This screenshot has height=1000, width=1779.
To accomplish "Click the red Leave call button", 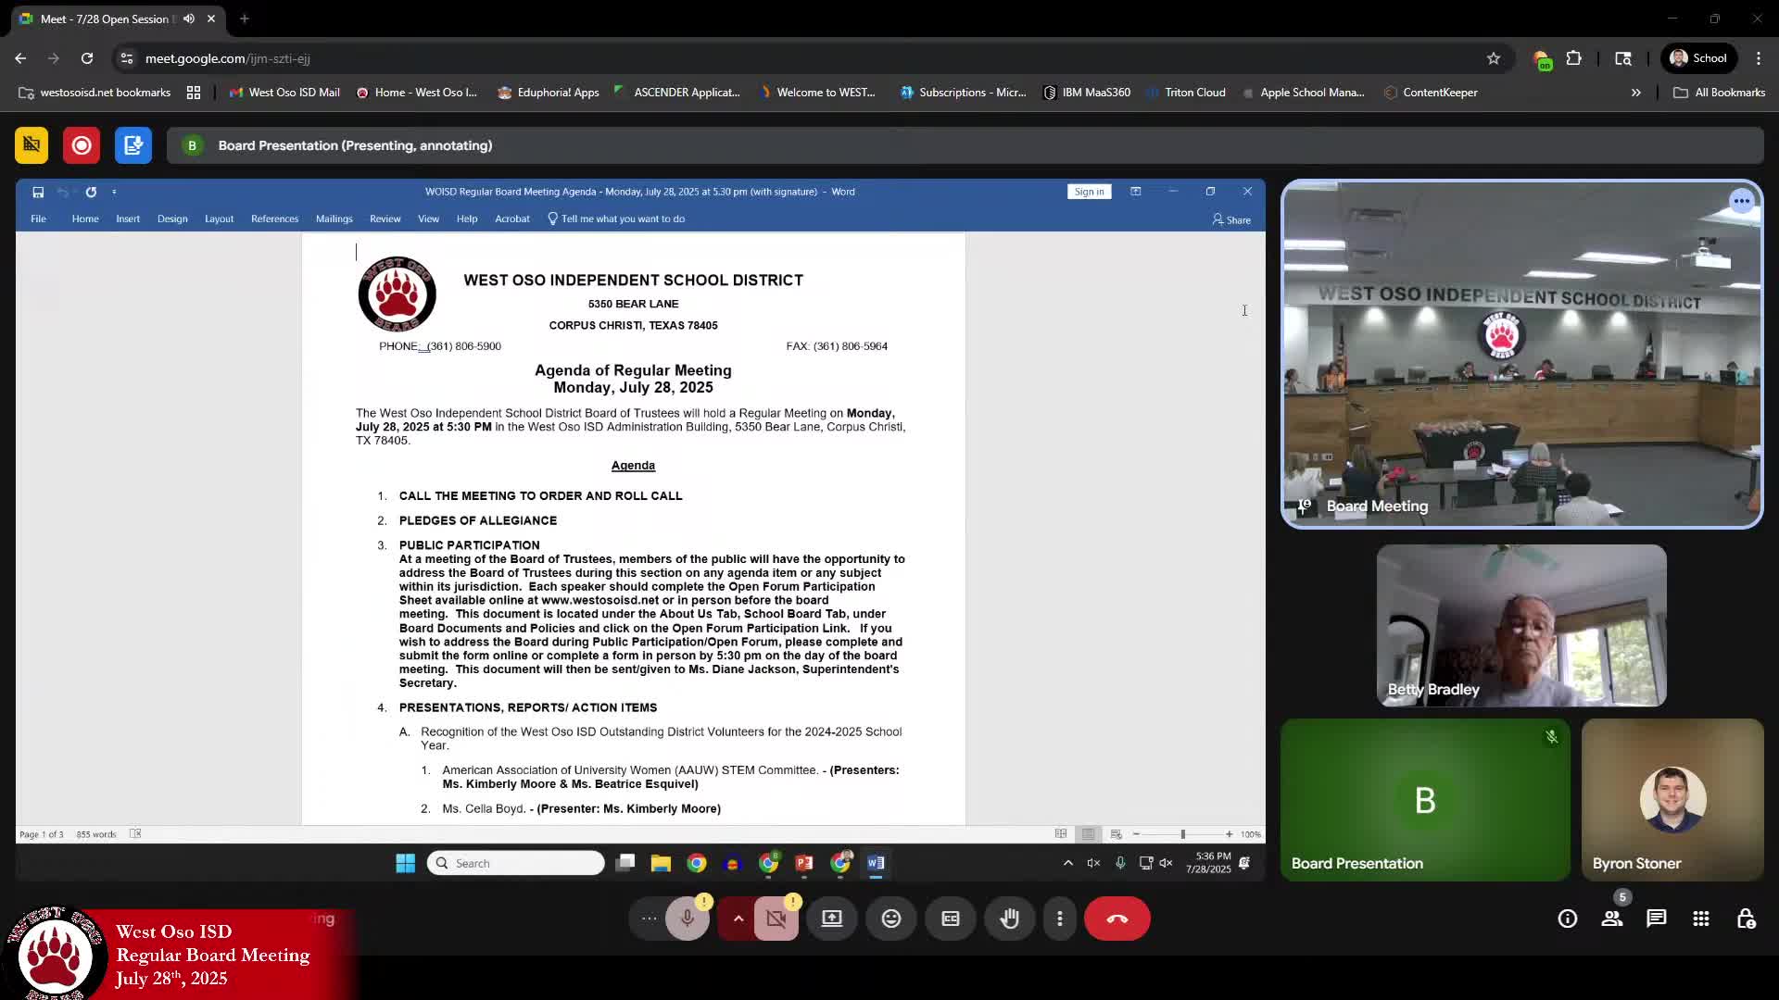I will coord(1117,919).
